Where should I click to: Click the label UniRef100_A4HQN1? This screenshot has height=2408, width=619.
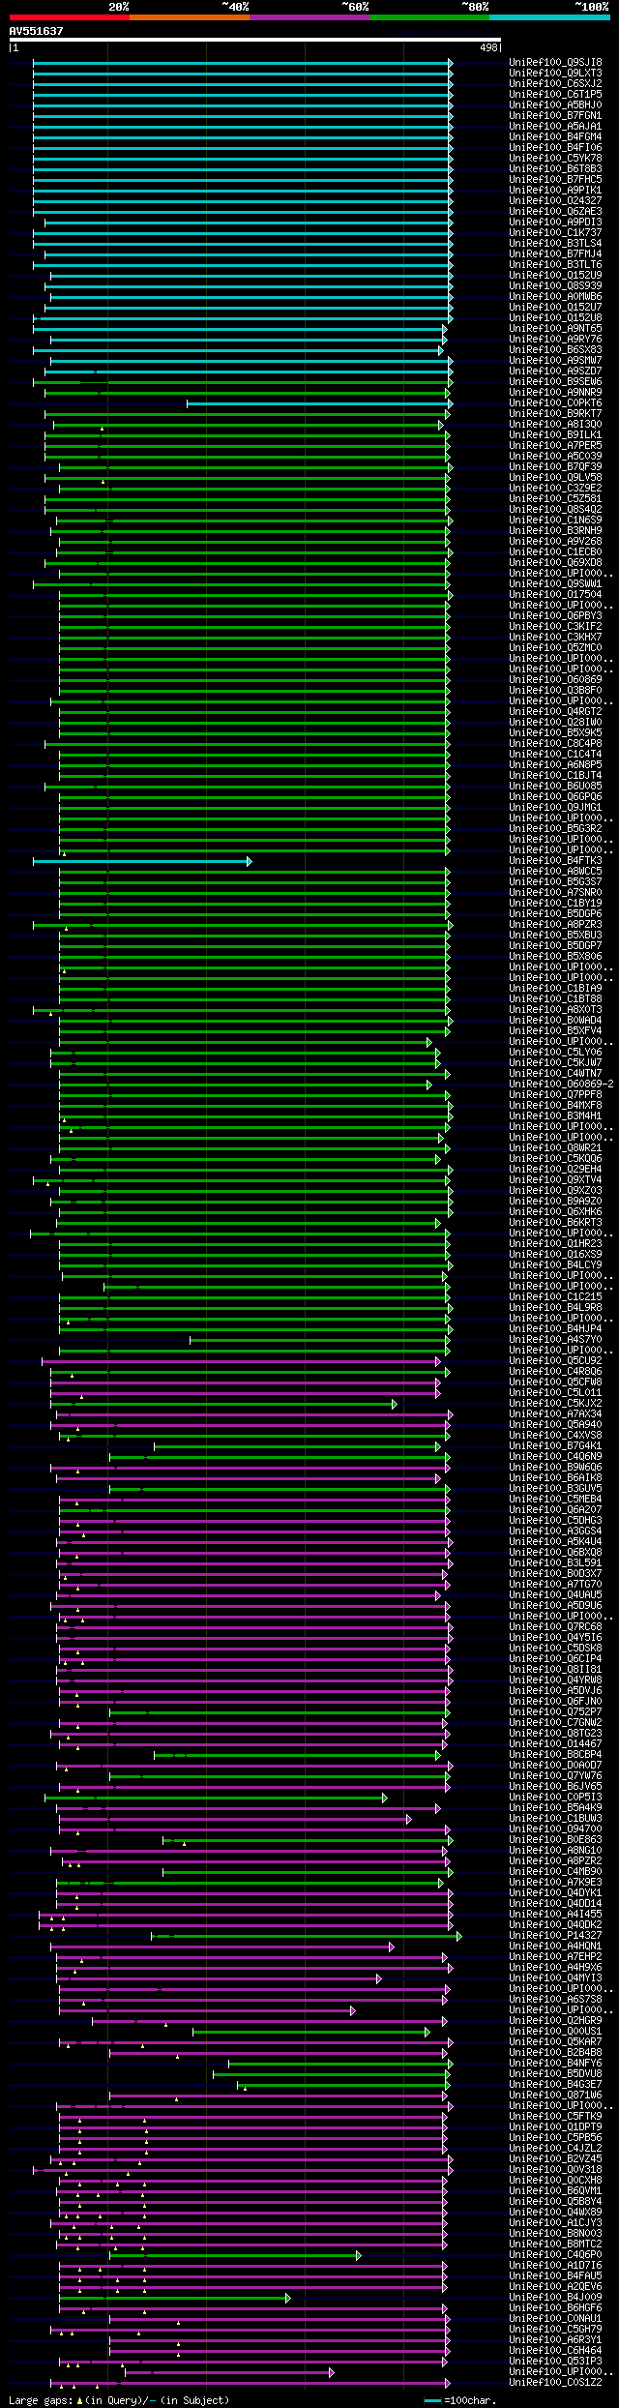[555, 1947]
